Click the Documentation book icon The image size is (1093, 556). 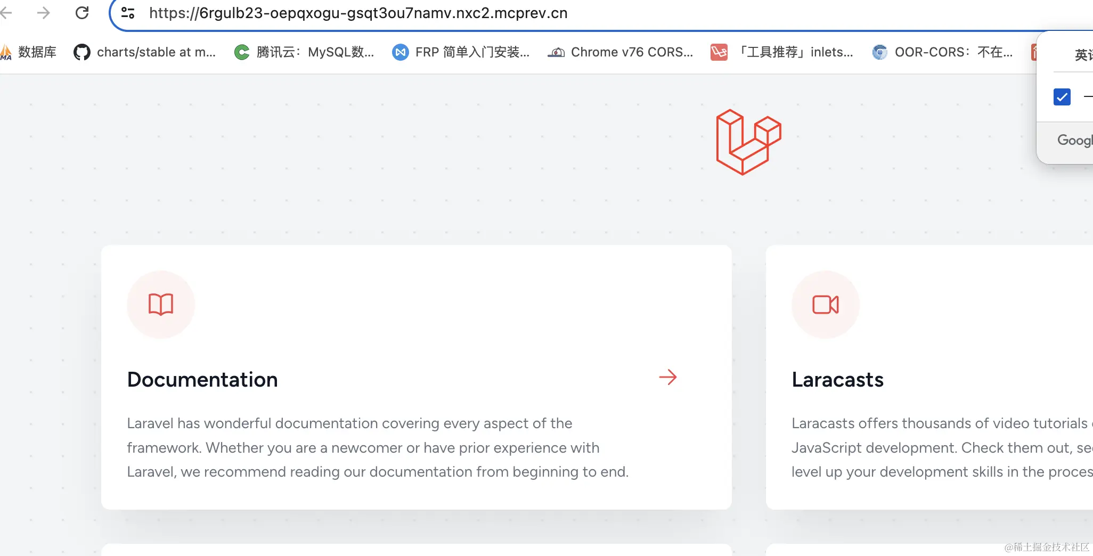point(160,304)
